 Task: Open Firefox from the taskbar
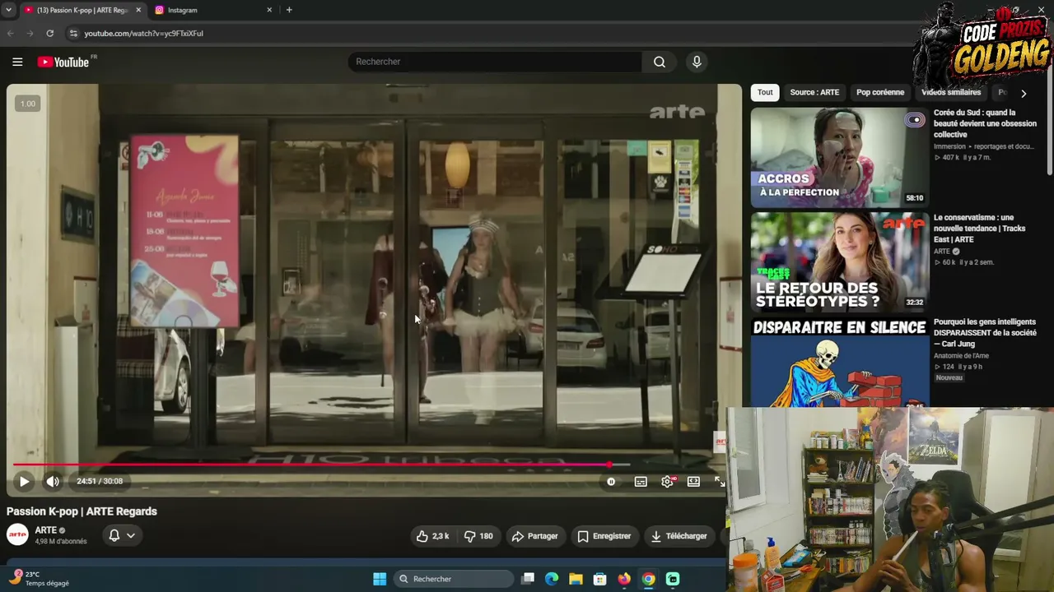click(624, 579)
